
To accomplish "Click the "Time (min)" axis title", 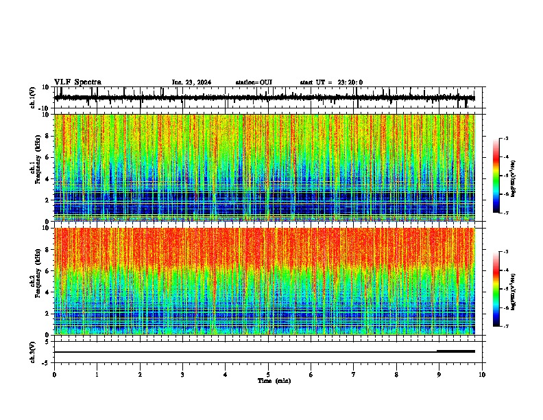I will (x=274, y=381).
